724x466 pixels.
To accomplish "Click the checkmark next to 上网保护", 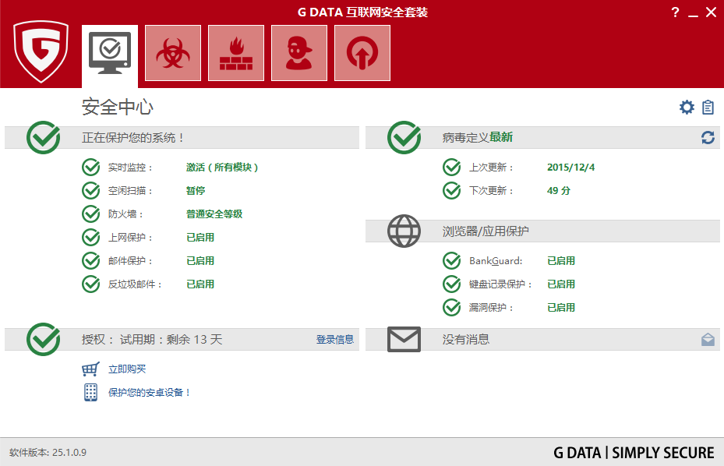I will (x=91, y=238).
